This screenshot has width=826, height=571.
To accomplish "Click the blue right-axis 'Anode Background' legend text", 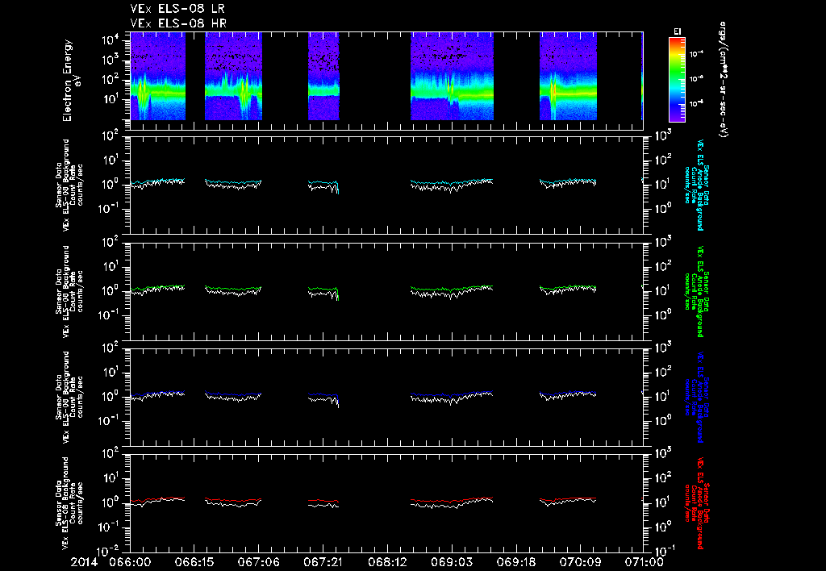I will [x=700, y=397].
